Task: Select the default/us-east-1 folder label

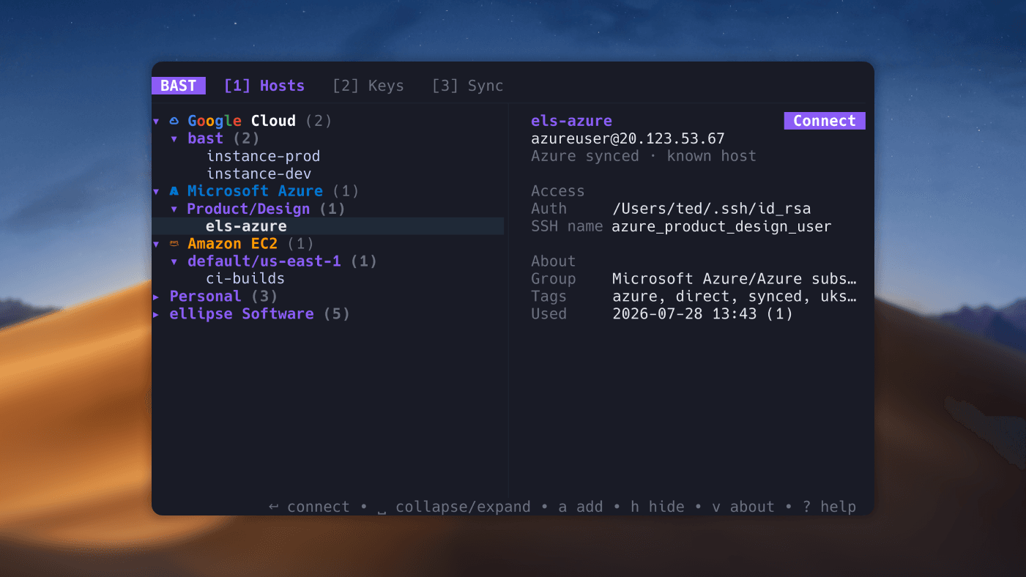Action: coord(264,261)
